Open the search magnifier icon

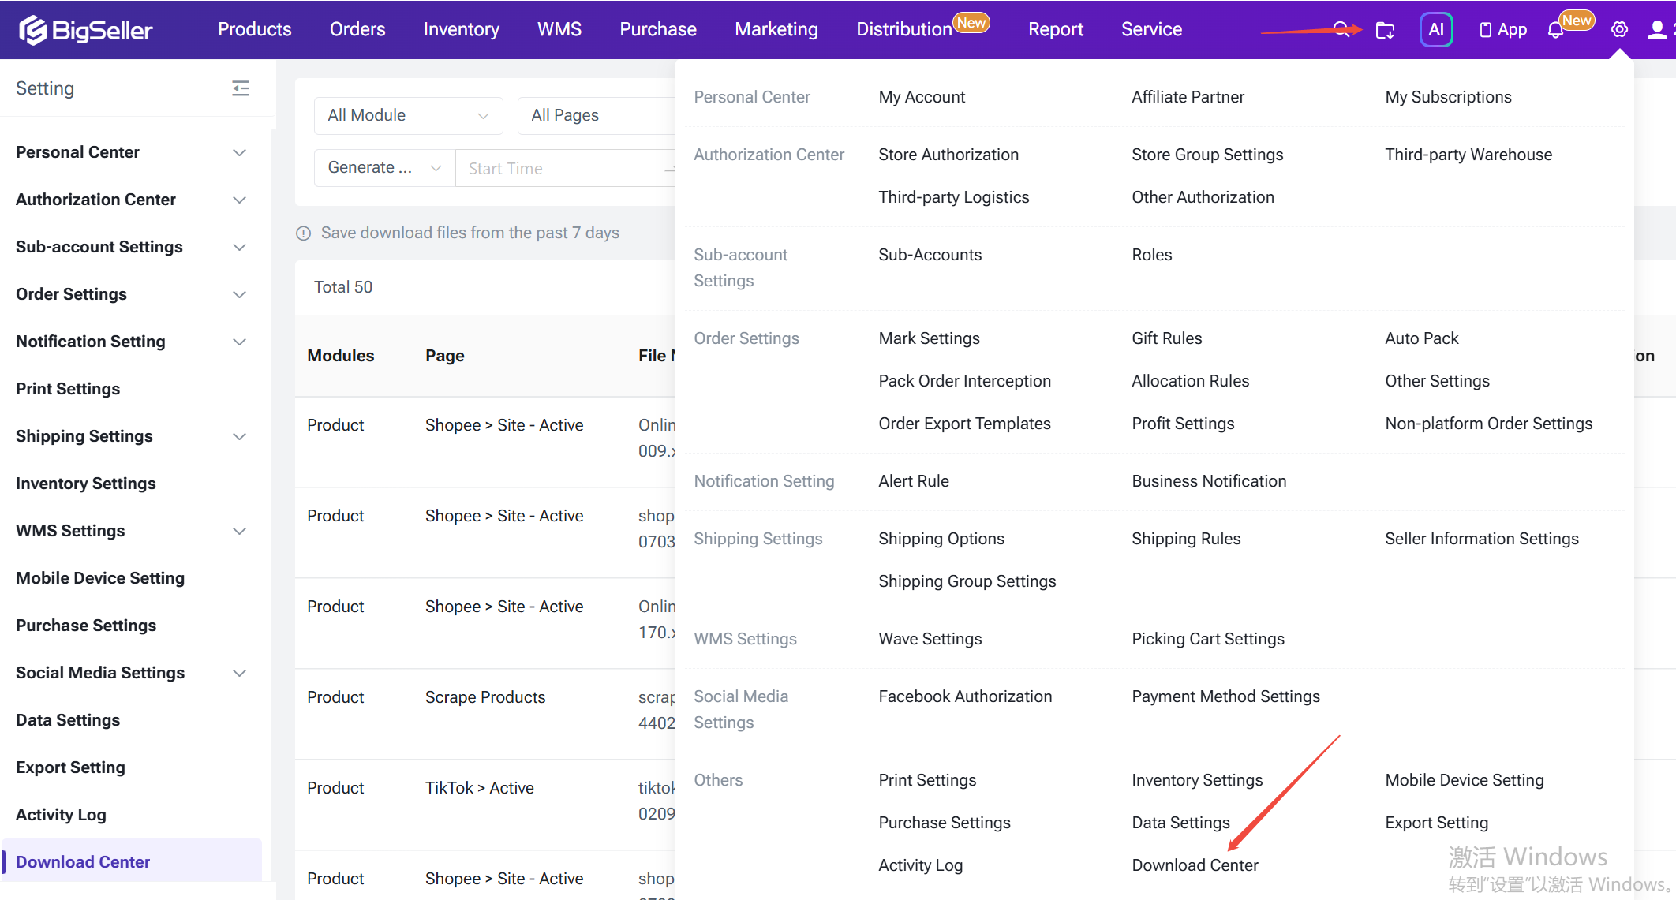pyautogui.click(x=1341, y=30)
